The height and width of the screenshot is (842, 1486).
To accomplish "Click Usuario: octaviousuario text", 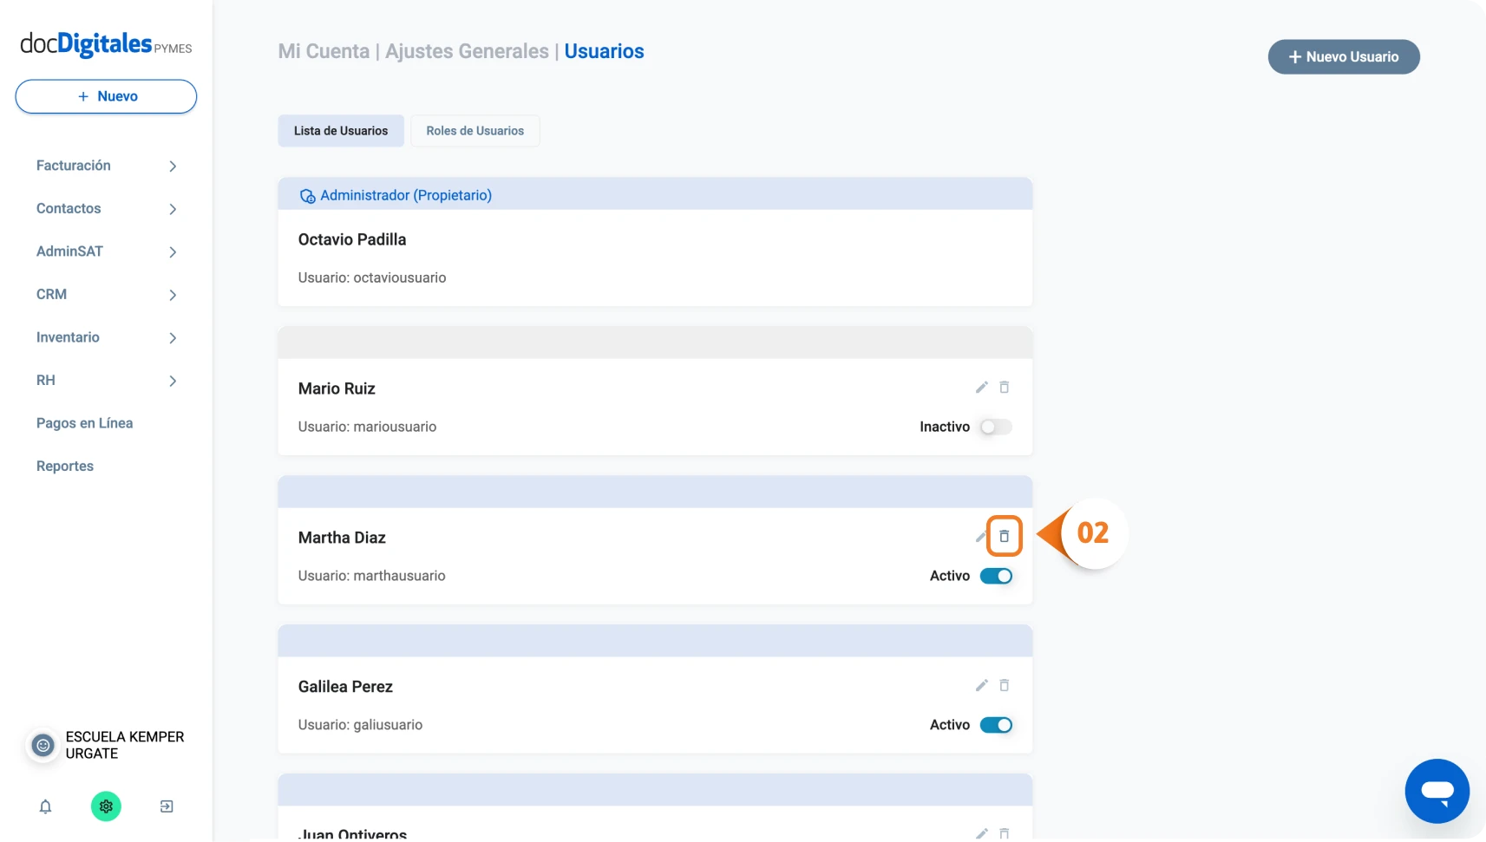I will pos(372,277).
